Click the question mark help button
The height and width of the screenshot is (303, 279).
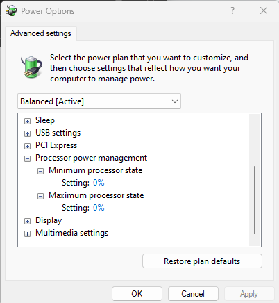[232, 10]
